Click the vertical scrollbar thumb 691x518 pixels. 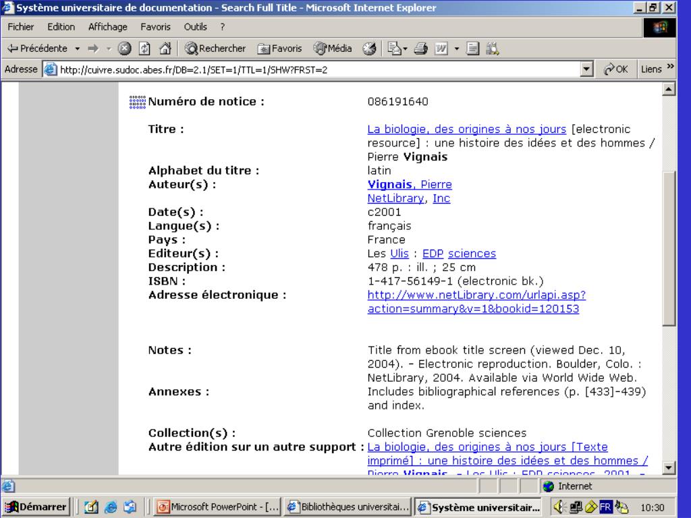click(669, 248)
